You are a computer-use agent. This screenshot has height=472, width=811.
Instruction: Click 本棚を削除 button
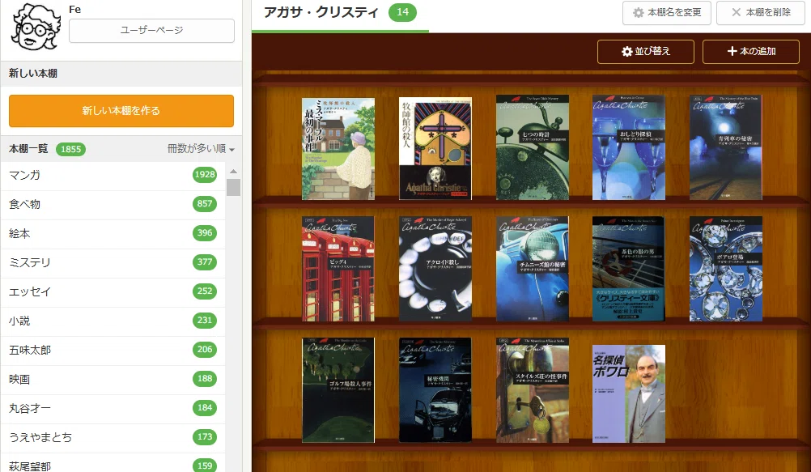point(760,12)
